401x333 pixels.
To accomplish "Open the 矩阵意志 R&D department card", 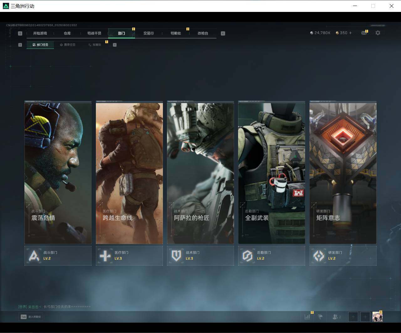I will click(343, 173).
